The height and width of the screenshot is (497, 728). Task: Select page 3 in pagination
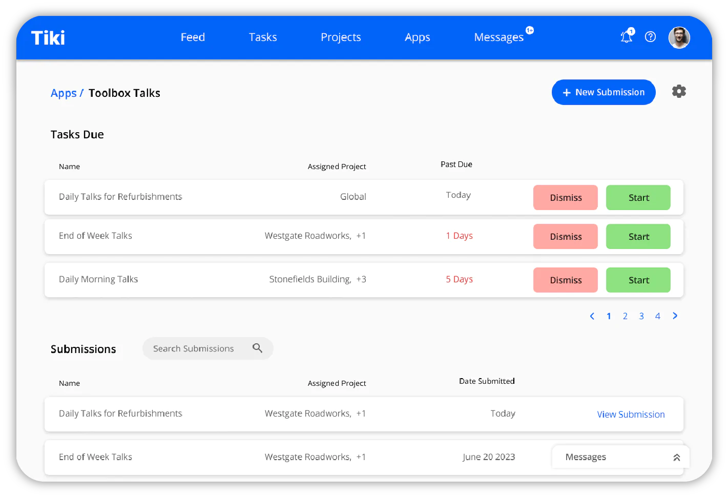pyautogui.click(x=641, y=316)
